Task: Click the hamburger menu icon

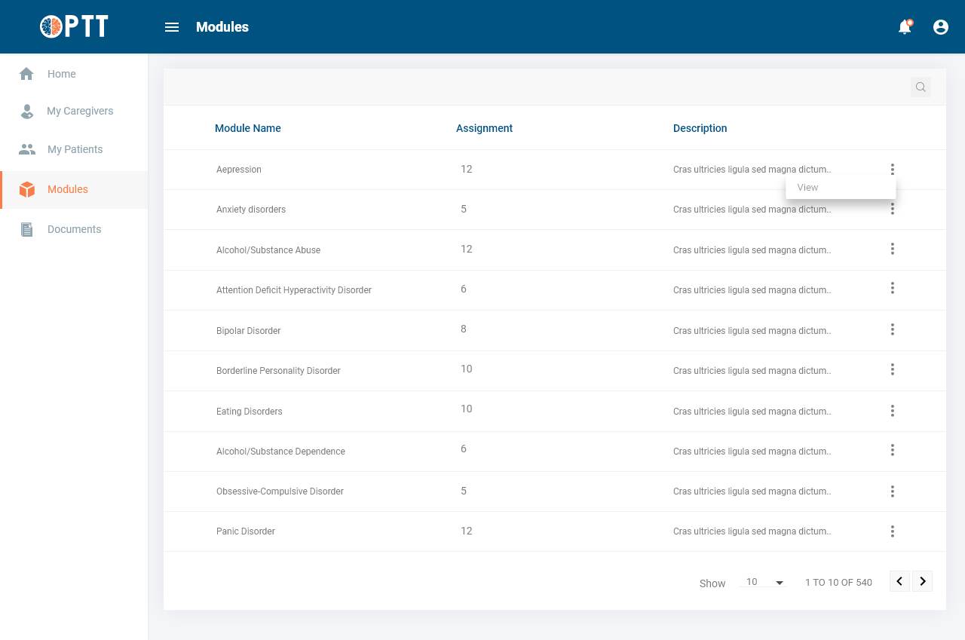Action: click(172, 27)
